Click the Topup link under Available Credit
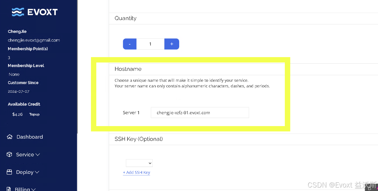The width and height of the screenshot is (378, 191). 34,114
